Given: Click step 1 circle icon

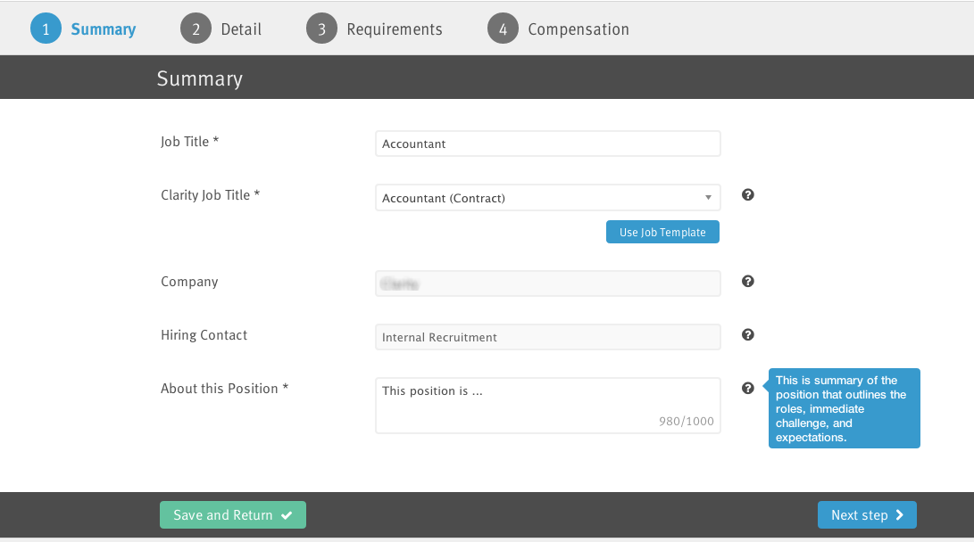Looking at the screenshot, I should 46,29.
